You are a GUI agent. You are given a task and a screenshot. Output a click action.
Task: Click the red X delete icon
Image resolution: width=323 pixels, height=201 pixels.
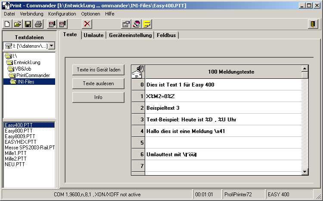coord(87,24)
